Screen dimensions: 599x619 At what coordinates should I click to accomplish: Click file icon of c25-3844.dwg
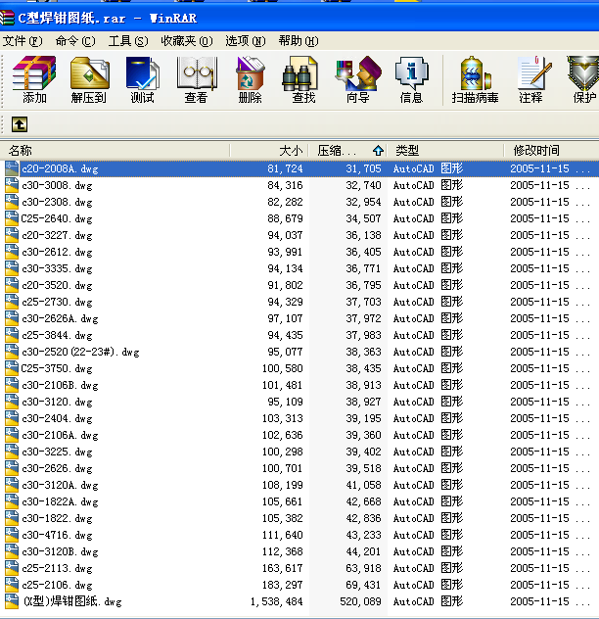pos(12,335)
